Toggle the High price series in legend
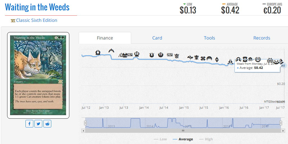This screenshot has height=144, width=288. (x=206, y=139)
